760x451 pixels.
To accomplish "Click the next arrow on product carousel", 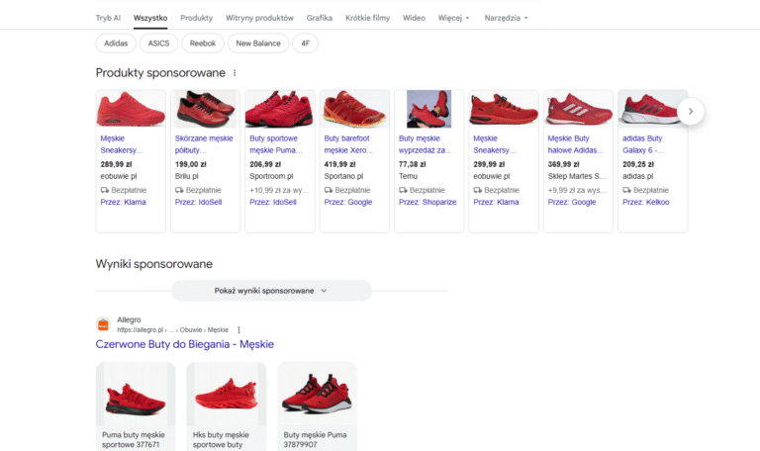I will pos(691,111).
